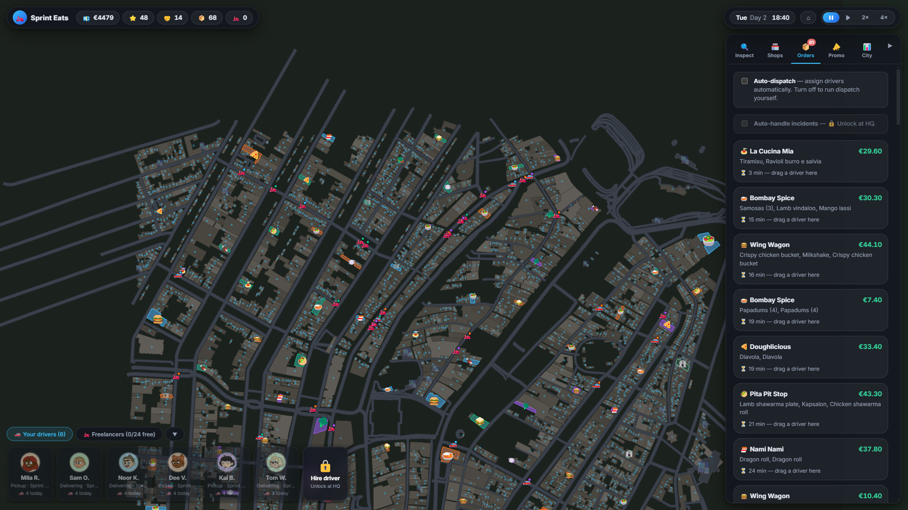This screenshot has height=510, width=908.
Task: Click the orders panel scrollbar
Action: [x=898, y=97]
